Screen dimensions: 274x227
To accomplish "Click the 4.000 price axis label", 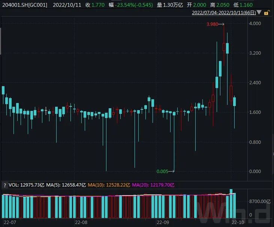I will click(255, 23).
